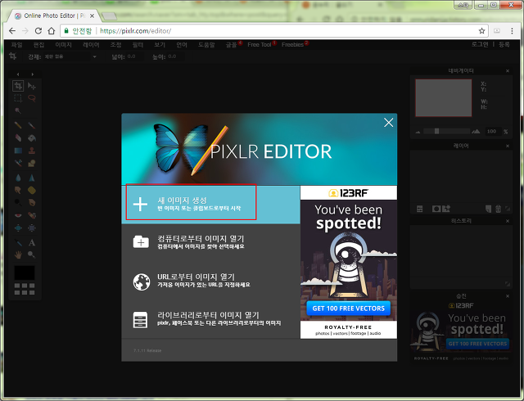
Task: Open the 도움말 menu
Action: pyautogui.click(x=206, y=45)
